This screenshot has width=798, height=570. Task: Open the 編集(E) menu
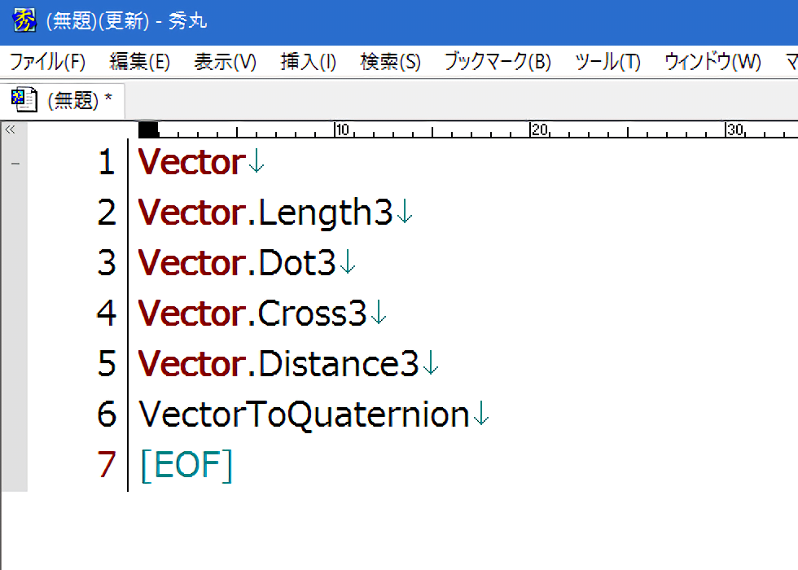pyautogui.click(x=139, y=62)
